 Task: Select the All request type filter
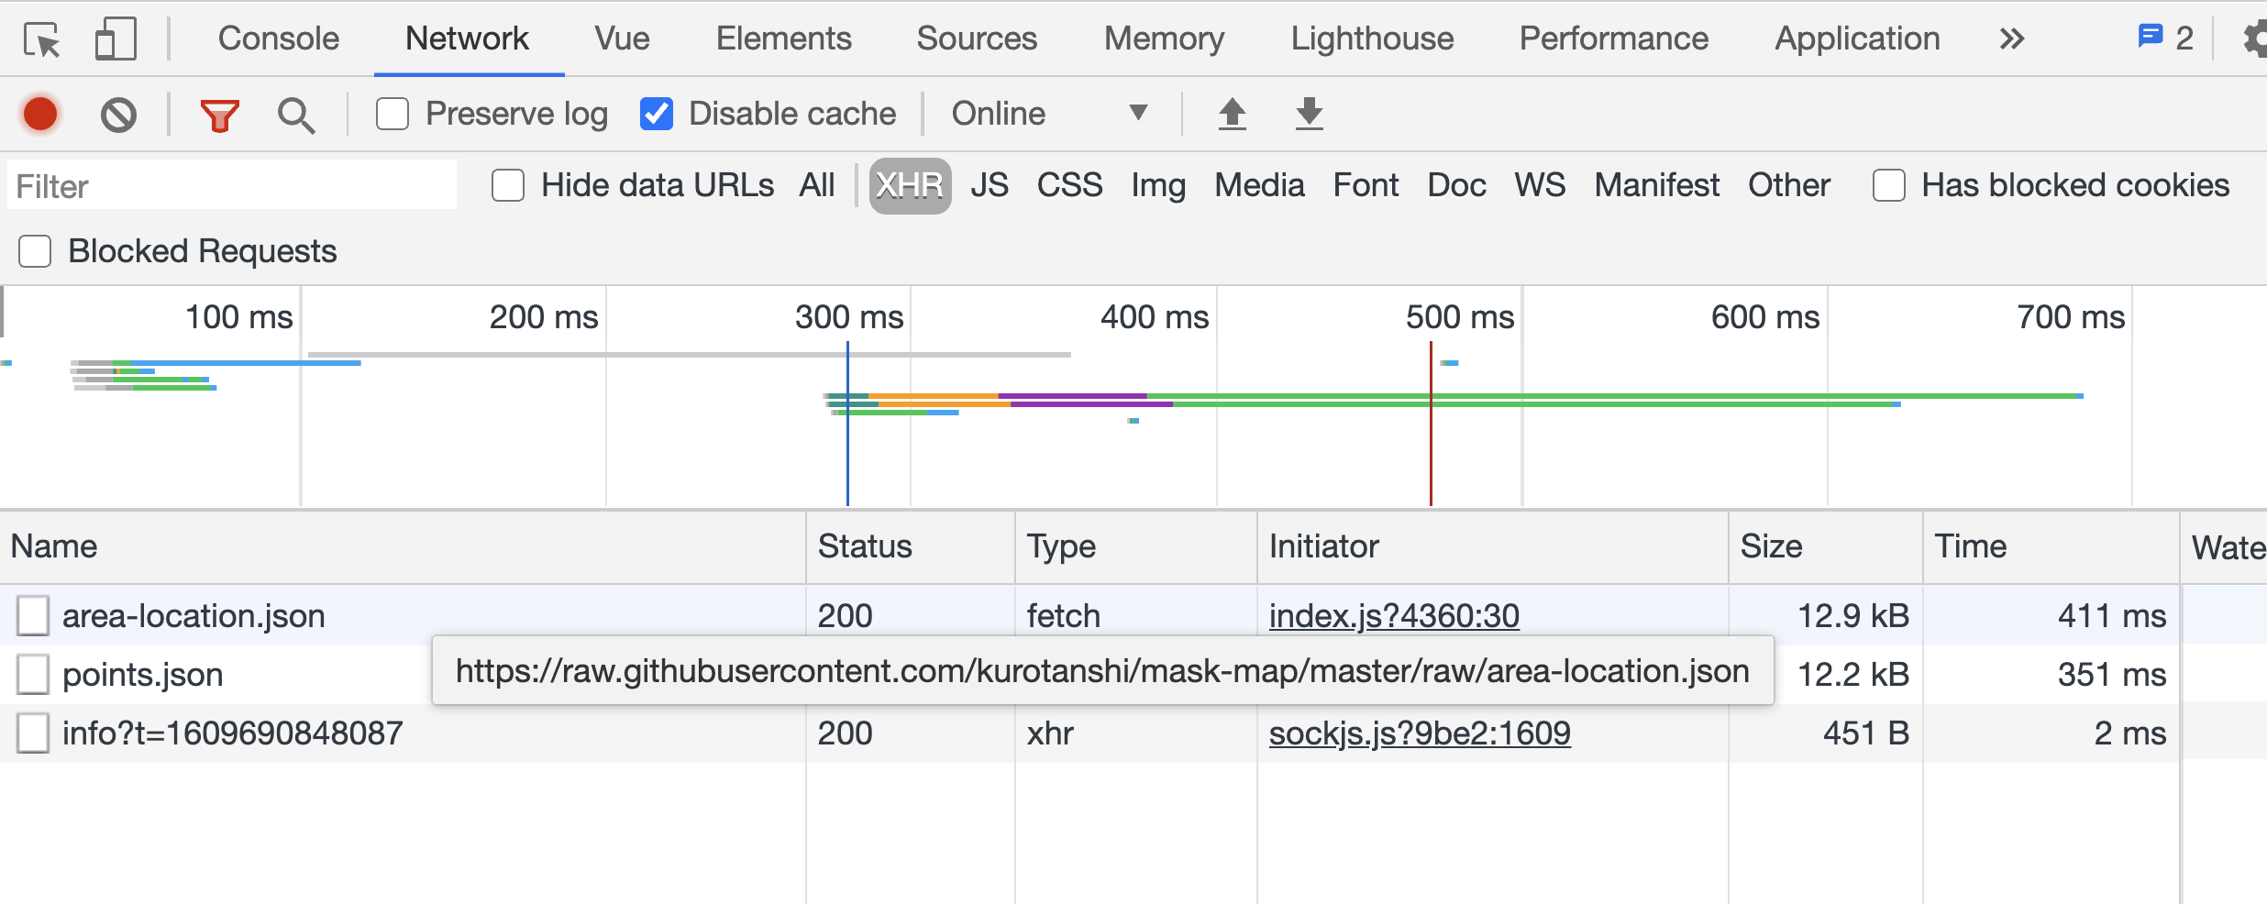coord(816,185)
